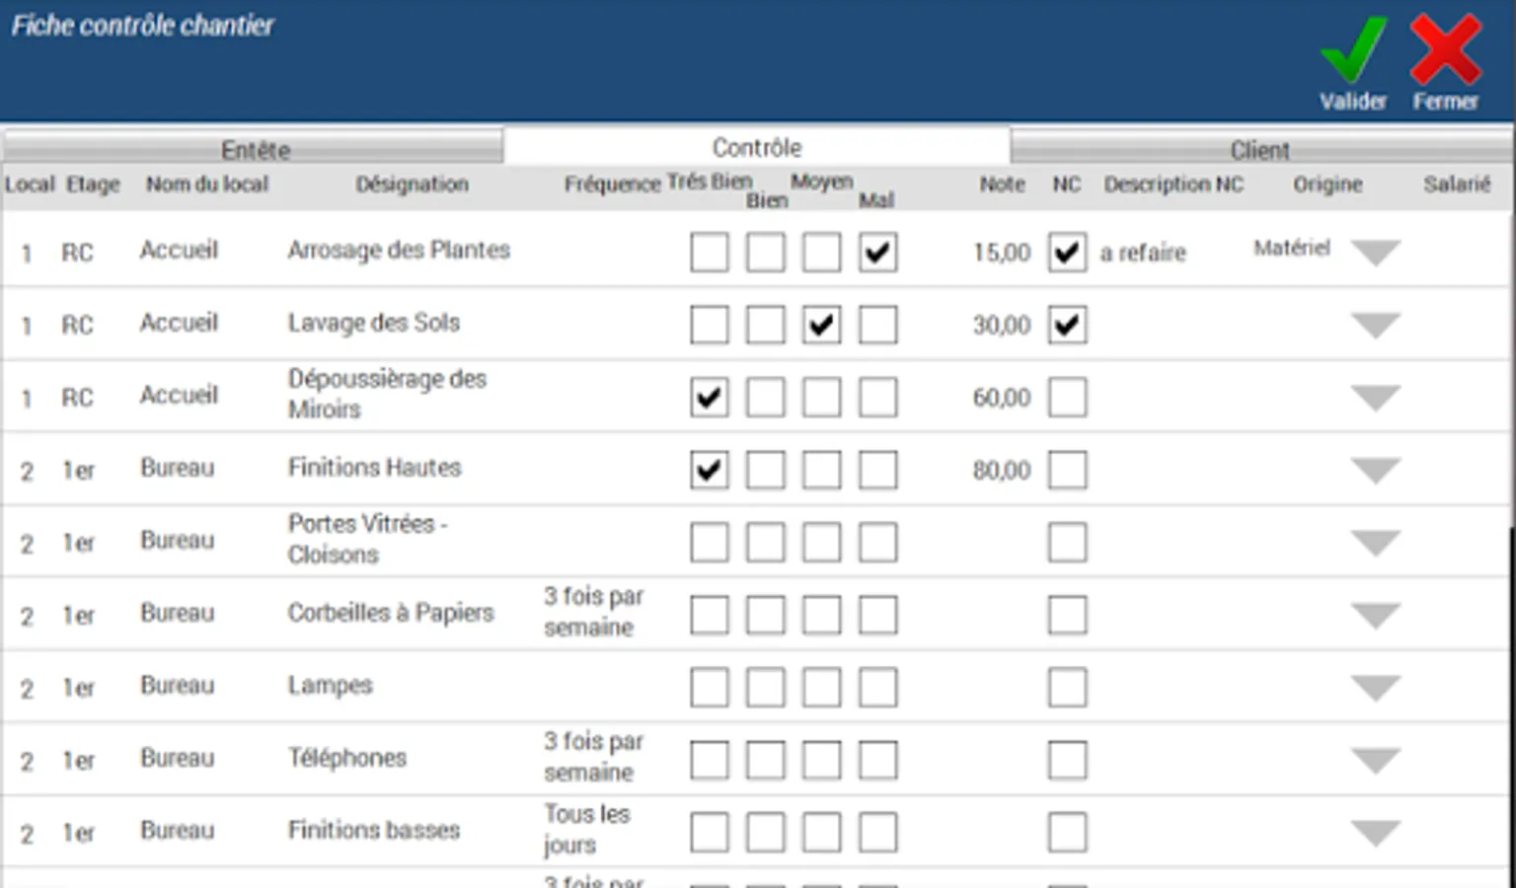
Task: Click the Description NC column header
Action: 1174,185
